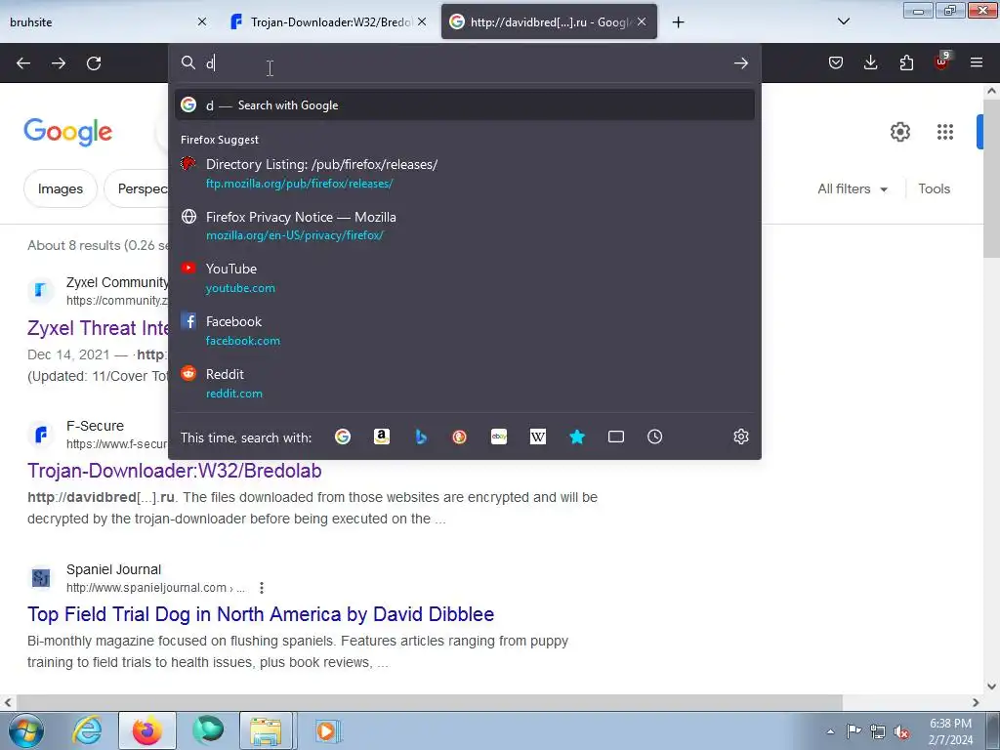Search bookmarks with the star icon
The width and height of the screenshot is (1000, 750).
(577, 437)
